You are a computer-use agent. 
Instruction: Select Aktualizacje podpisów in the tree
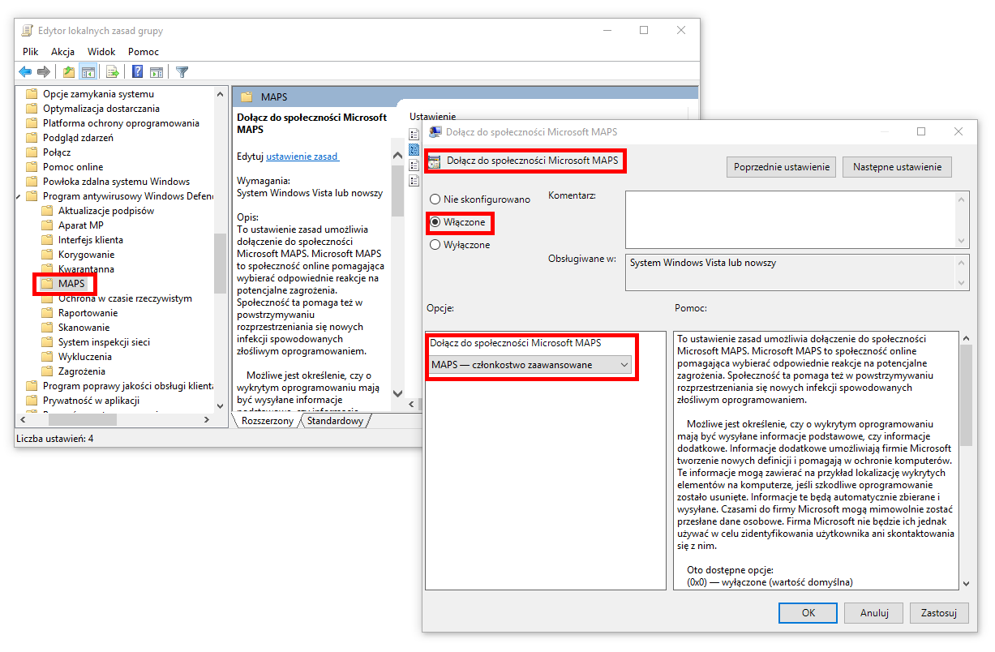[x=106, y=211]
